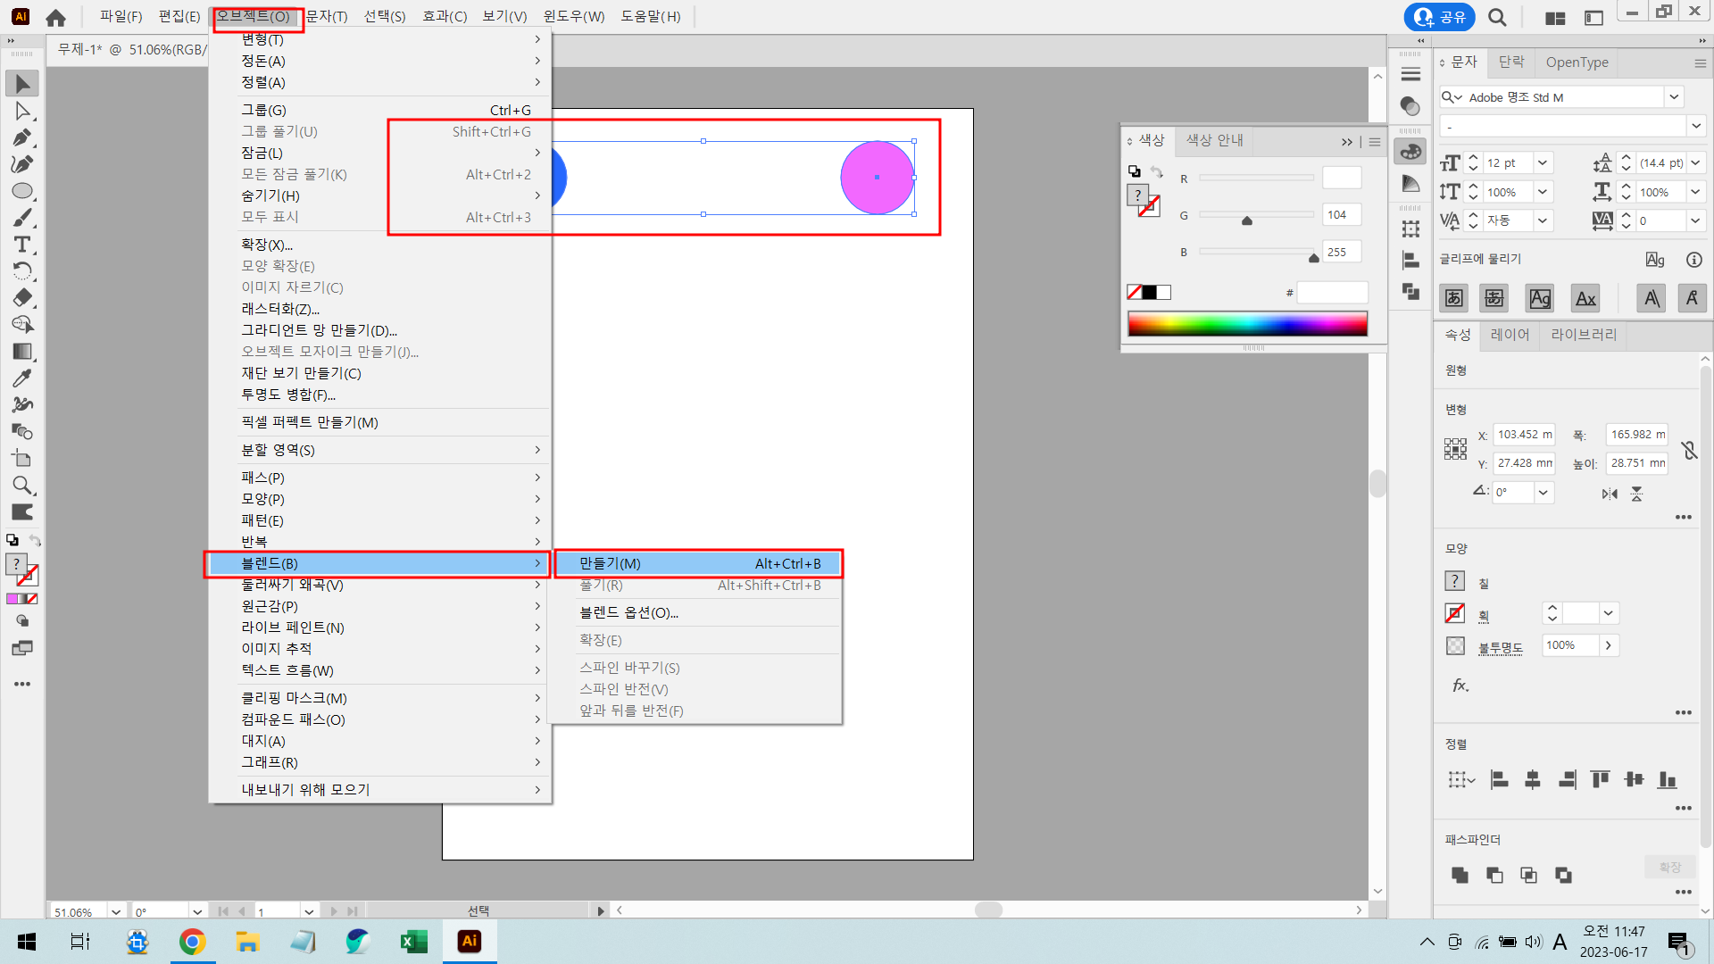This screenshot has width=1714, height=964.
Task: Toggle the Ax baseline snap button
Action: (x=1585, y=298)
